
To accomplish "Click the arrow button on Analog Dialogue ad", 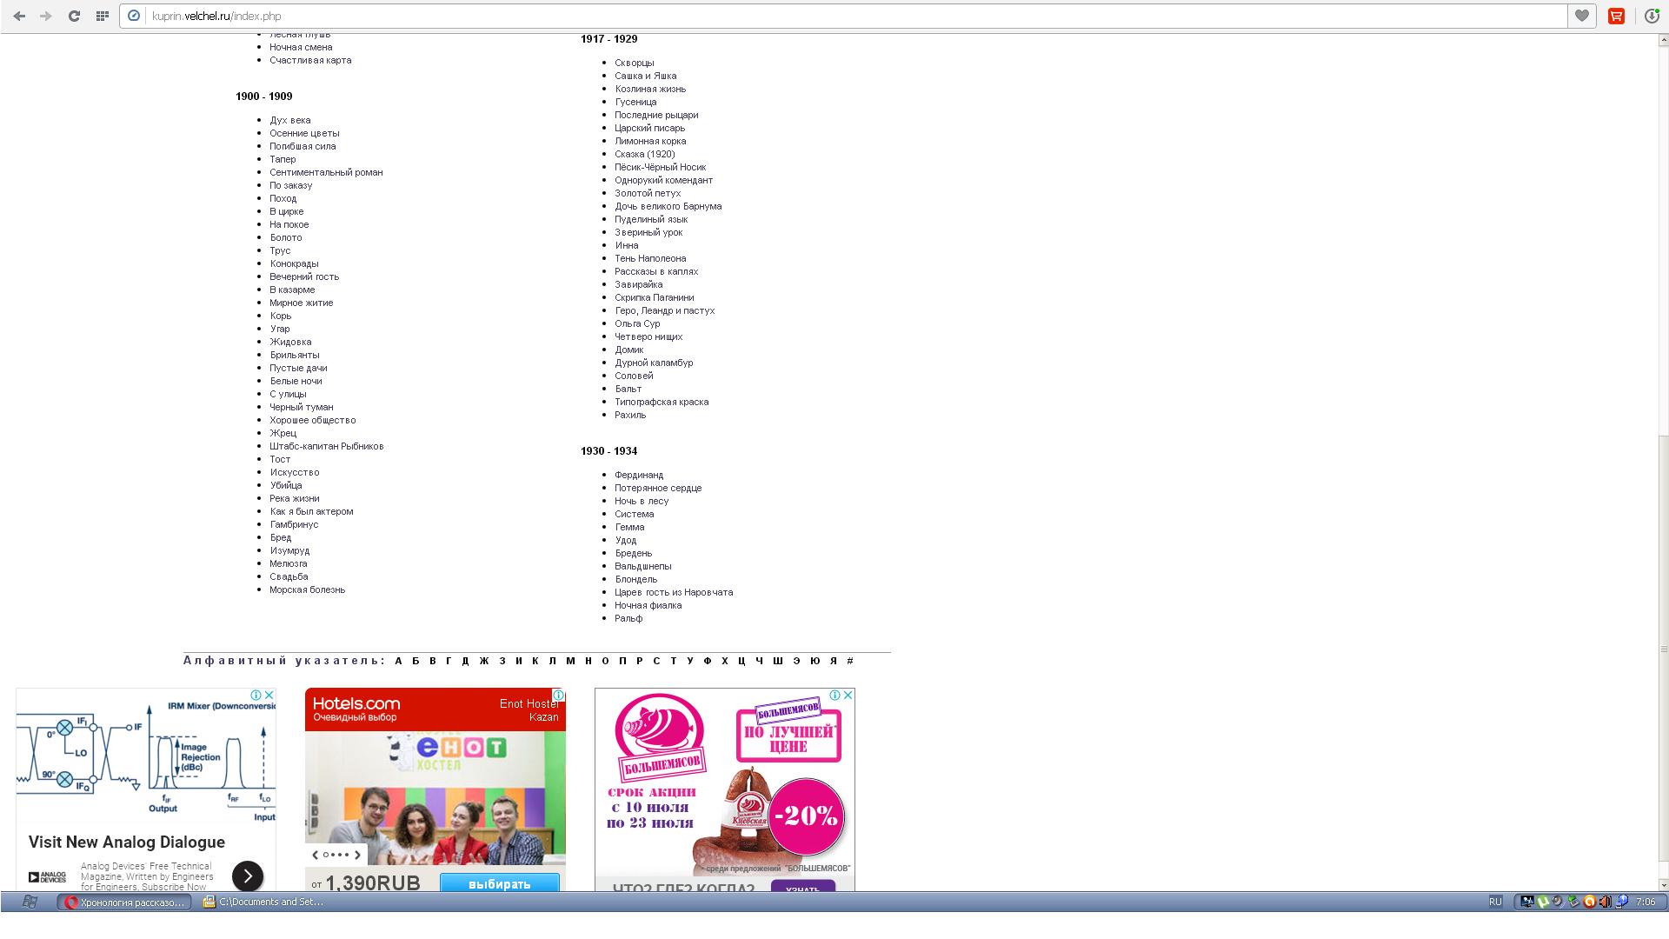I will coord(248,876).
